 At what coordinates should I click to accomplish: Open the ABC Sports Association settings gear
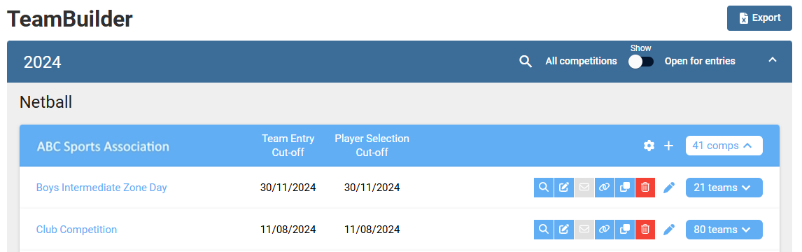649,146
